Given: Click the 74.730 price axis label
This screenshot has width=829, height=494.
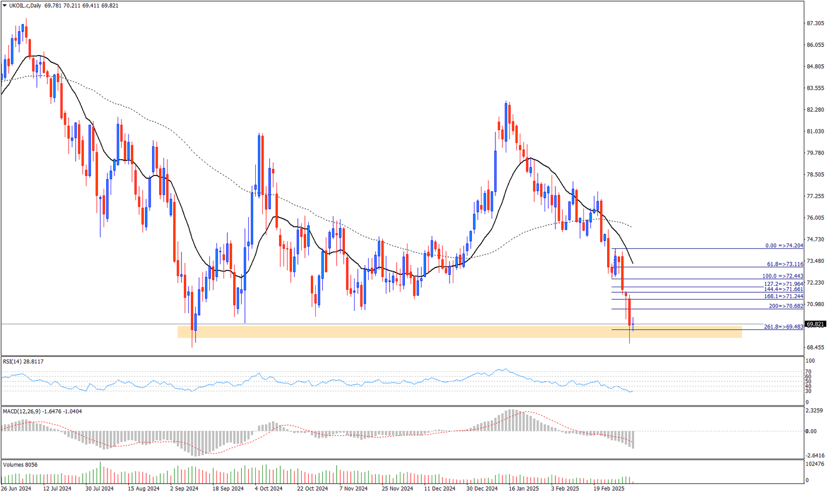Looking at the screenshot, I should point(815,239).
